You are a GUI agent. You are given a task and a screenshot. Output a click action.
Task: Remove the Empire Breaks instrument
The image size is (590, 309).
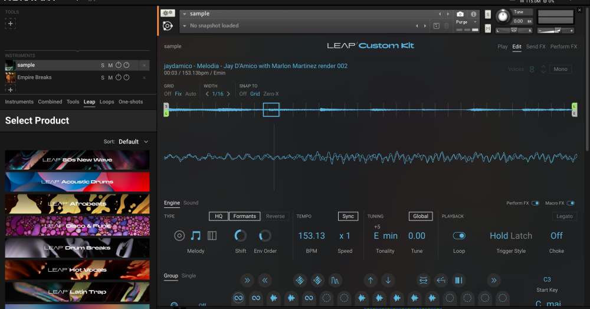point(144,77)
